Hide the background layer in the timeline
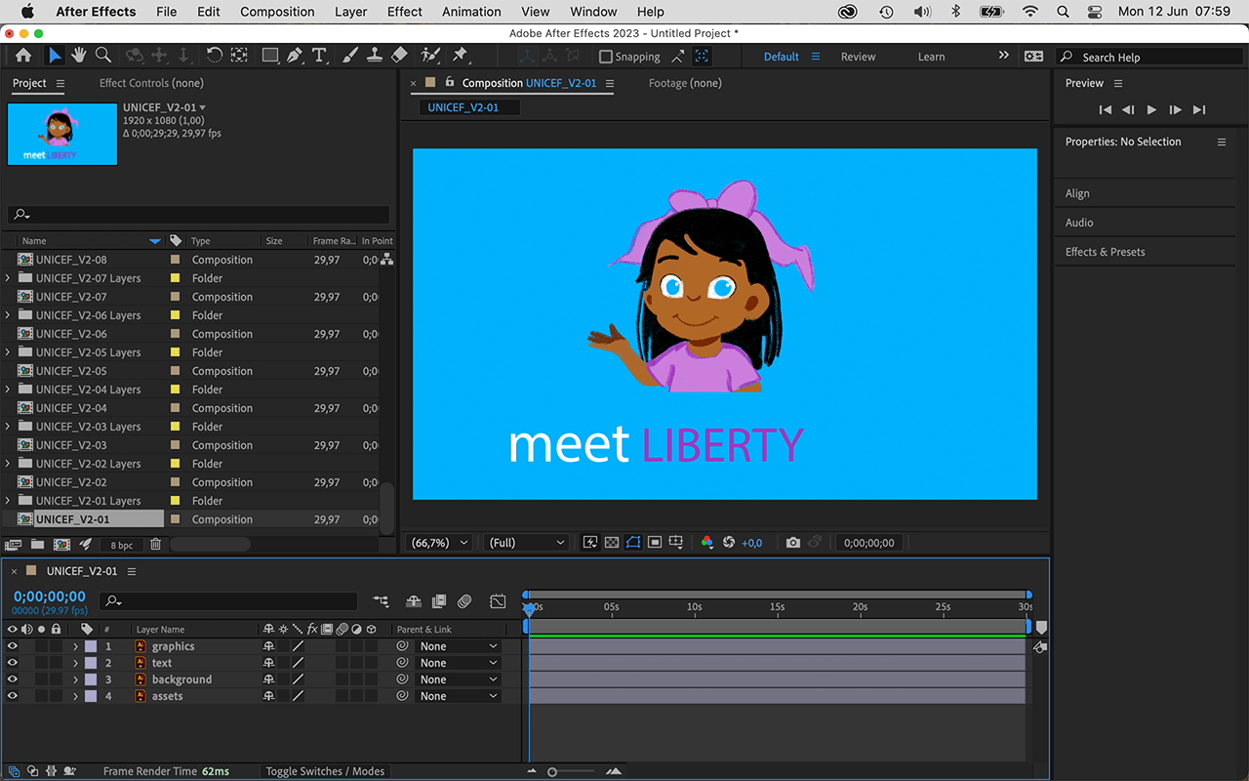1249x781 pixels. point(13,678)
